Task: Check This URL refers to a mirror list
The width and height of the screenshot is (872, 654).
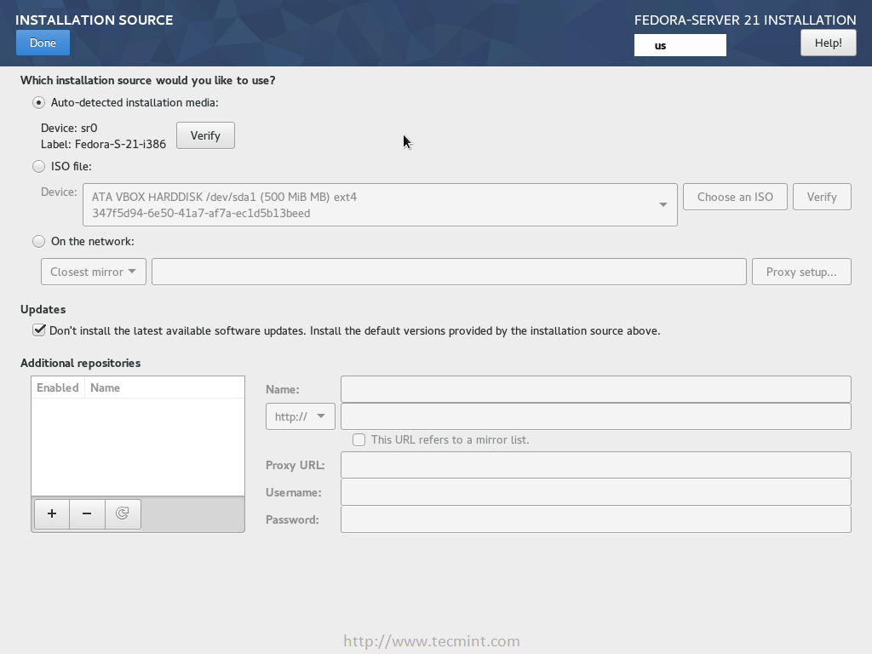Action: (x=359, y=440)
